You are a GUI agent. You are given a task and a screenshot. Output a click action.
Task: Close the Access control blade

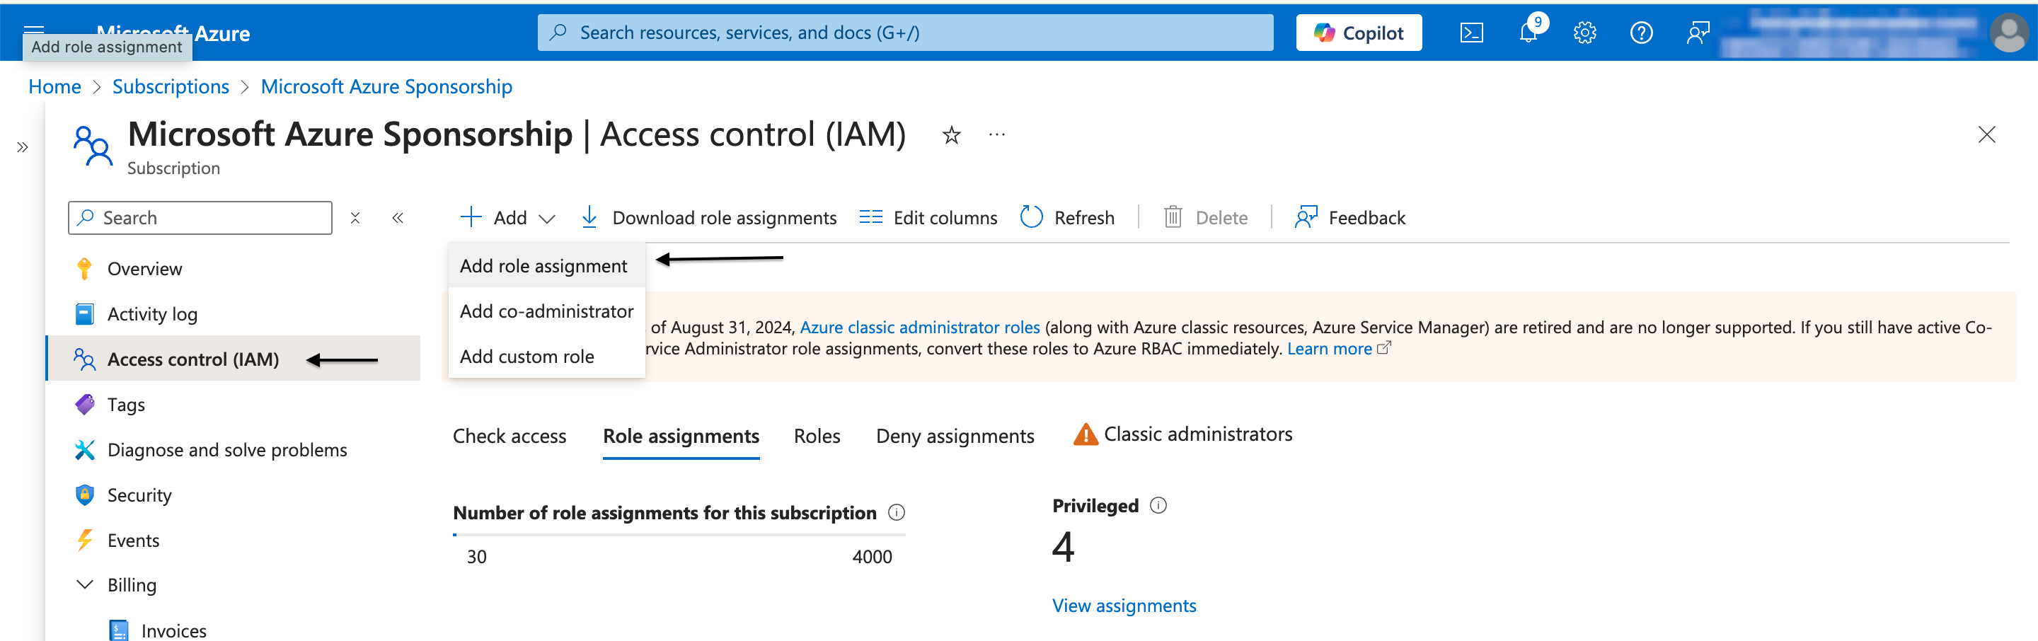1986,134
